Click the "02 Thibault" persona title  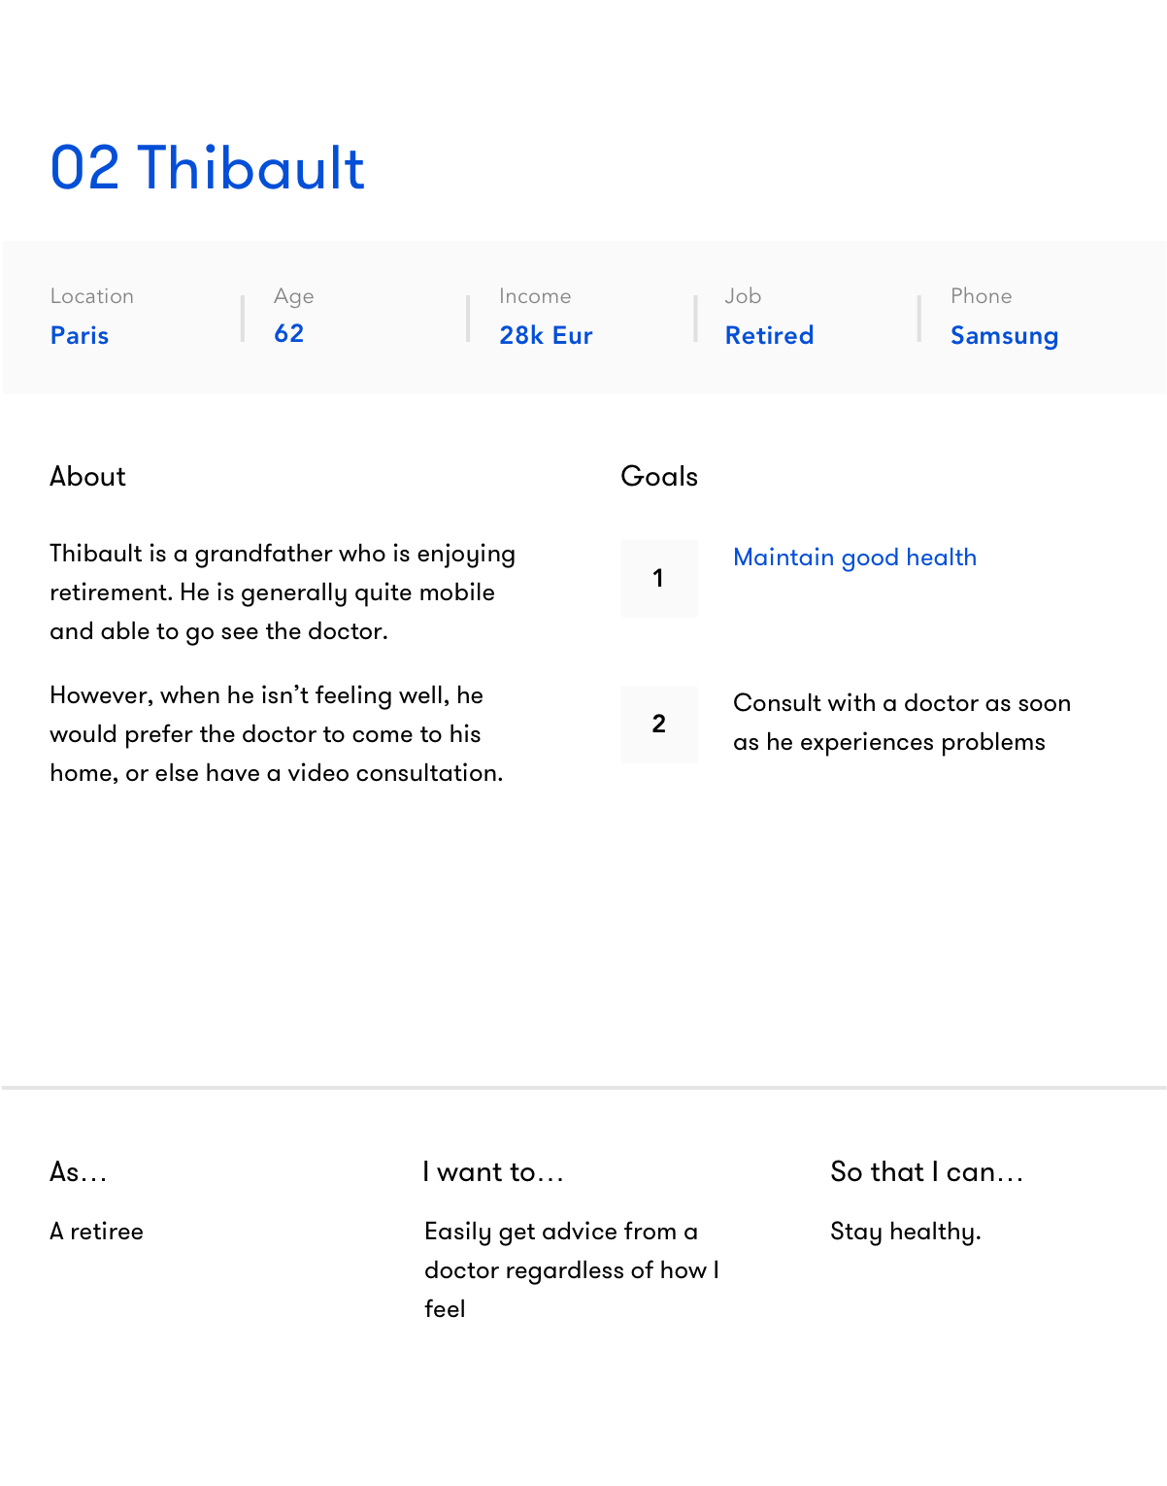pos(207,168)
